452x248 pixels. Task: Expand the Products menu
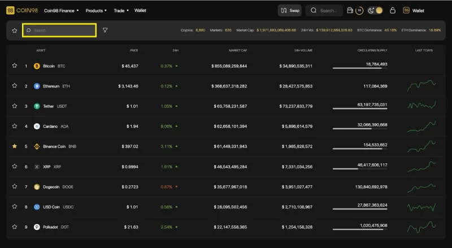(96, 11)
